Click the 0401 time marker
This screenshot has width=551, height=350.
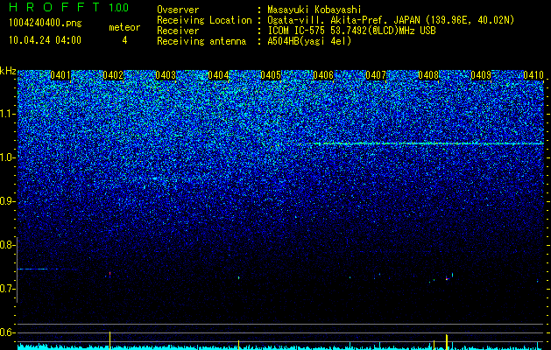60,75
